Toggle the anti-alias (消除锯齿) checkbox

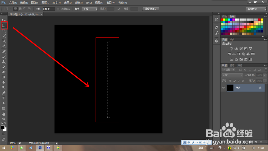58,9
